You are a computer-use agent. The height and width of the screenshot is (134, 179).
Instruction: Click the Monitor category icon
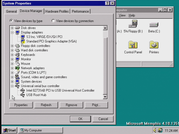(17, 59)
